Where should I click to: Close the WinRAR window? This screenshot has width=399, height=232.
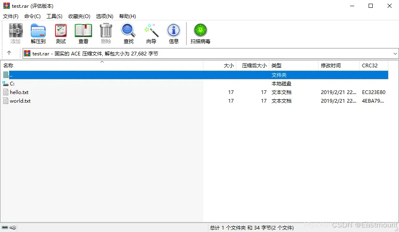pyautogui.click(x=389, y=6)
